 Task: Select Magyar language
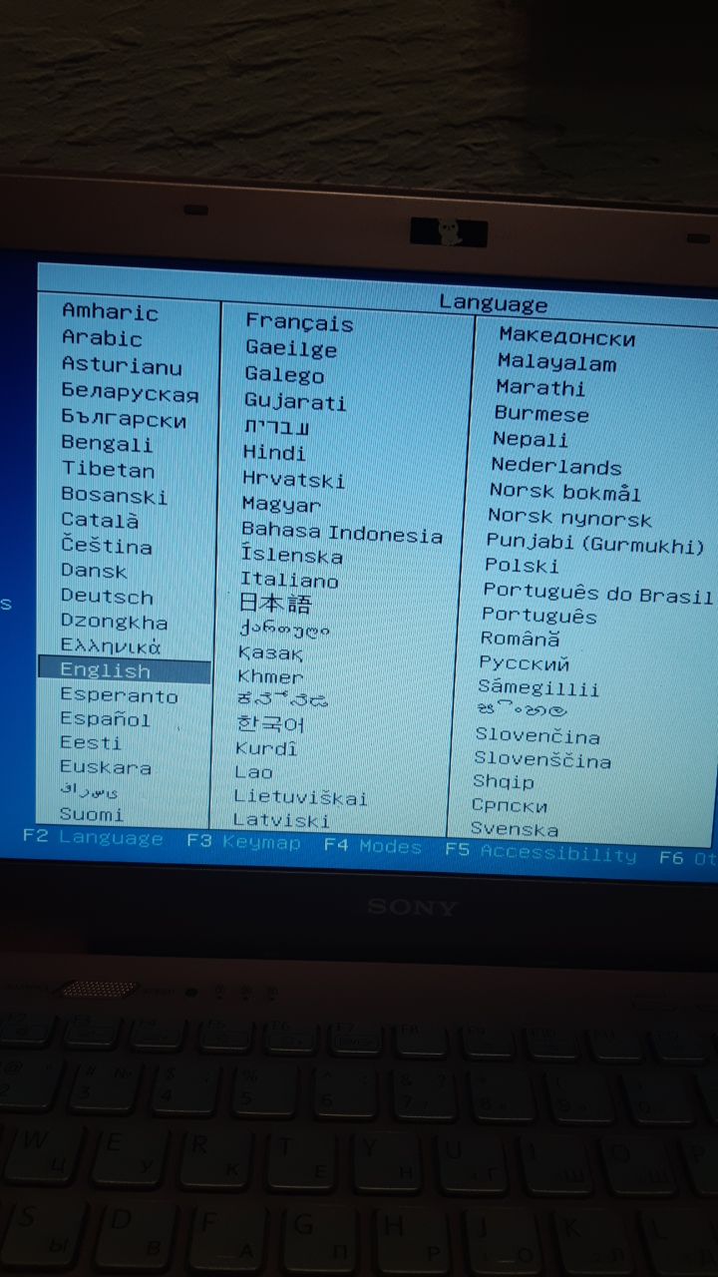pos(281,505)
